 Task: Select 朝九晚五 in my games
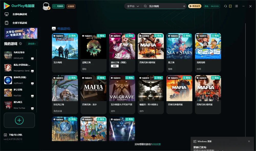click(x=19, y=105)
